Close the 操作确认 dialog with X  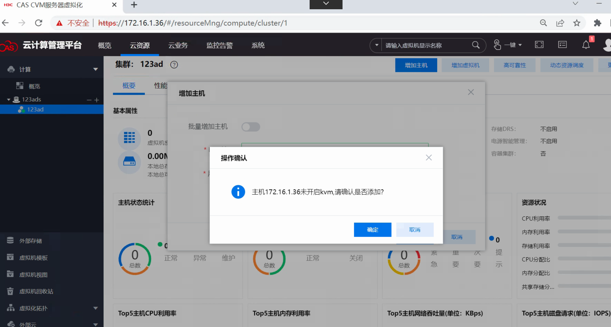[x=428, y=158]
